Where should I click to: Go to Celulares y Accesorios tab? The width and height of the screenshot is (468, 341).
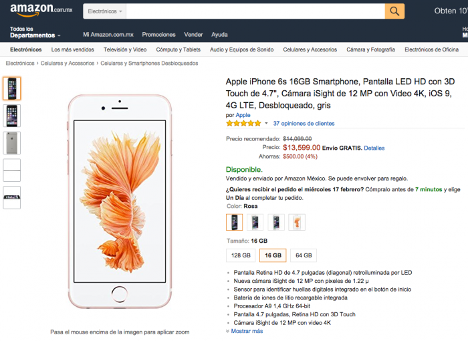(310, 49)
